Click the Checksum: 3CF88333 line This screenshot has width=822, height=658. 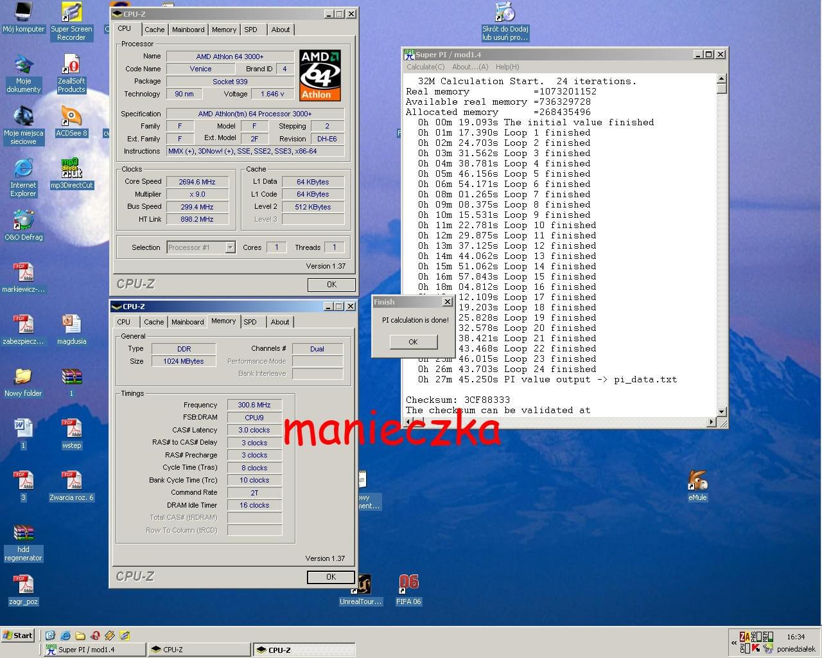coord(458,400)
